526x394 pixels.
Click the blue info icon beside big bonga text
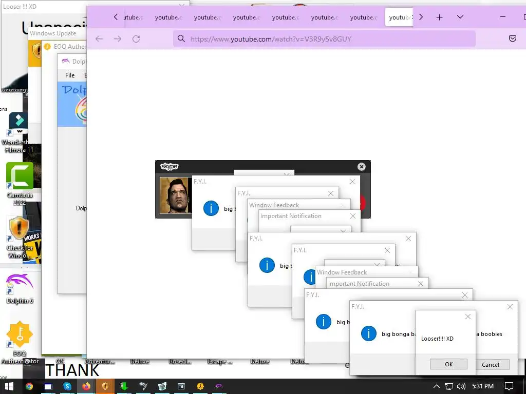(368, 333)
